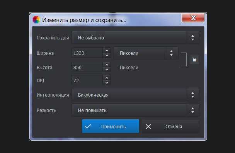Click the "Сохранить для" label
Image resolution: width=235 pixels, height=153 pixels.
click(53, 38)
